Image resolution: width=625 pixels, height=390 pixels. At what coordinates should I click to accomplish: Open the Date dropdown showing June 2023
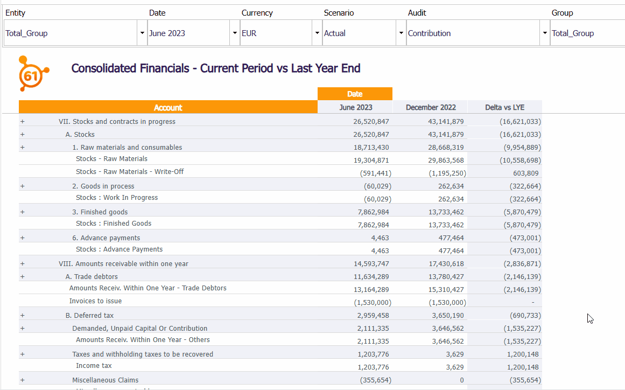pos(234,33)
